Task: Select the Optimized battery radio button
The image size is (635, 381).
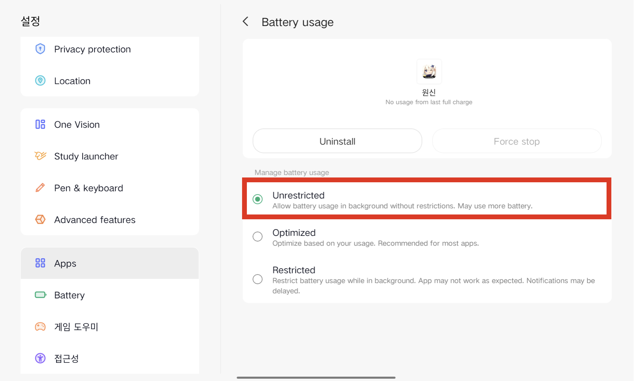Action: [257, 236]
